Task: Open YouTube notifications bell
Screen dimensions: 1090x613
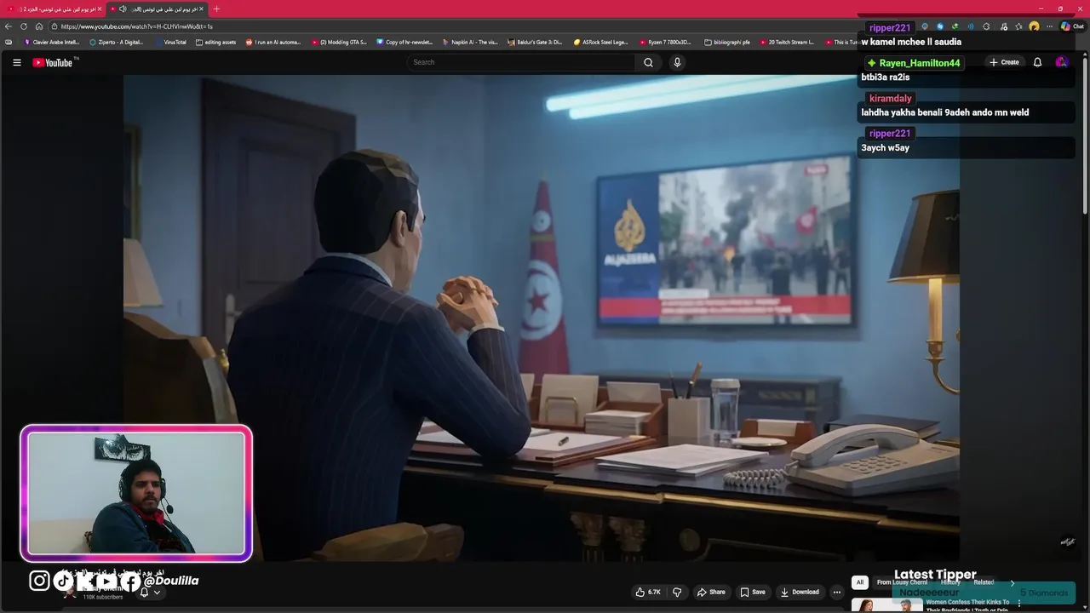Action: pos(1037,62)
